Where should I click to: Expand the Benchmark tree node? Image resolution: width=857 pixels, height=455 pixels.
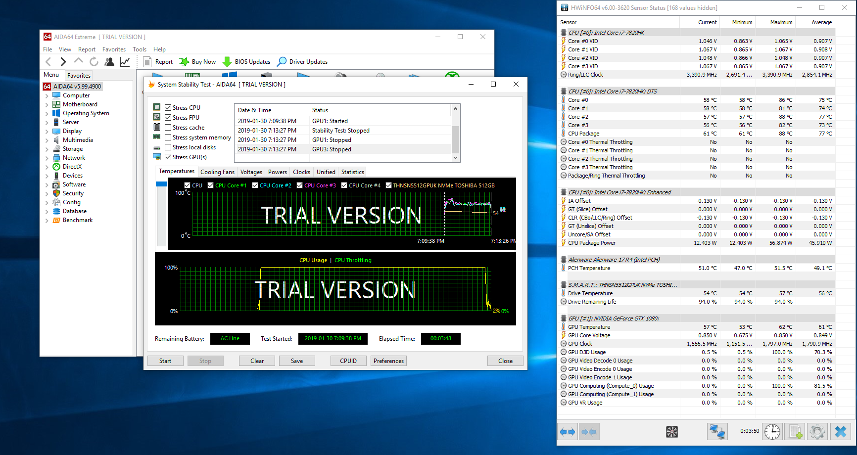pos(47,221)
